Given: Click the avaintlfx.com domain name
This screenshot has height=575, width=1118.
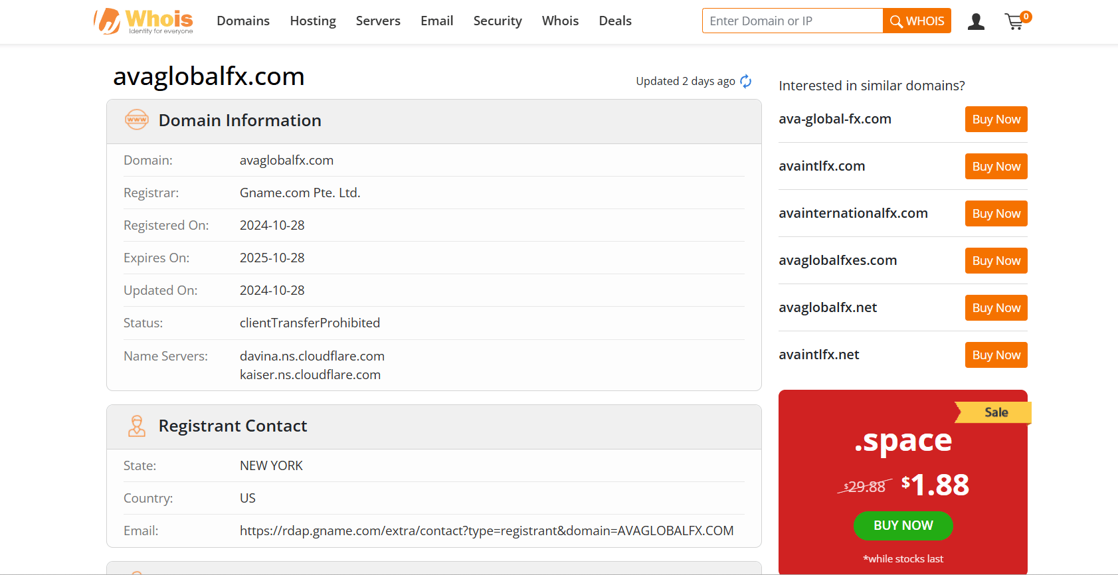Looking at the screenshot, I should coord(822,166).
